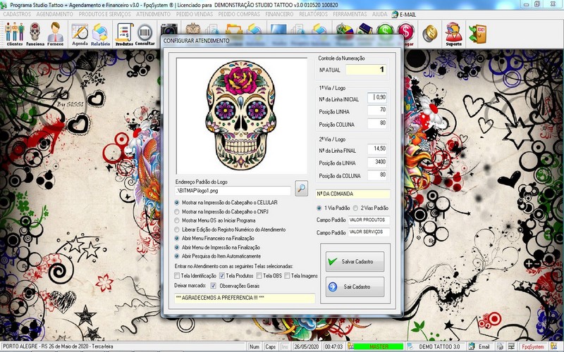Open the Funciona skull icon
Viewport: 564px width, 352px height.
tap(35, 34)
